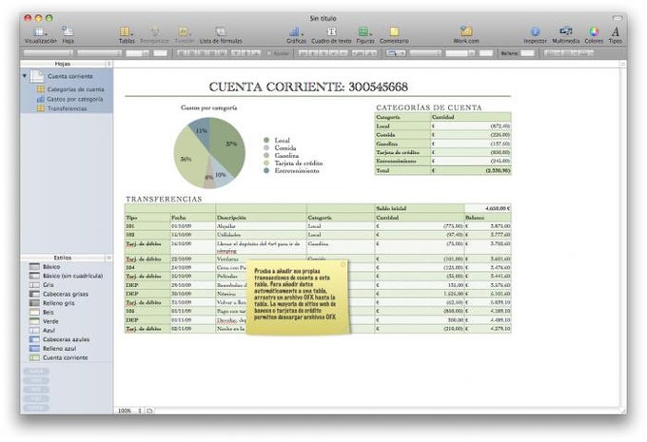The image size is (647, 442).
Task: Select Básico table style icon
Action: coord(34,267)
